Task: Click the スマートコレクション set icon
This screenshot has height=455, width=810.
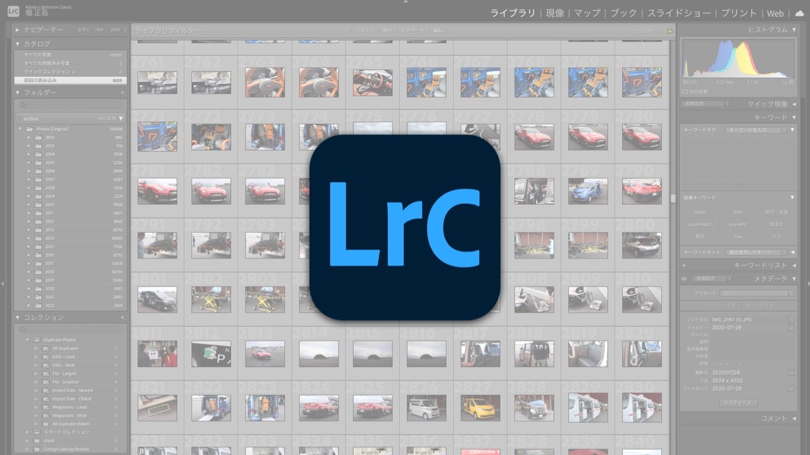Action: tap(37, 432)
